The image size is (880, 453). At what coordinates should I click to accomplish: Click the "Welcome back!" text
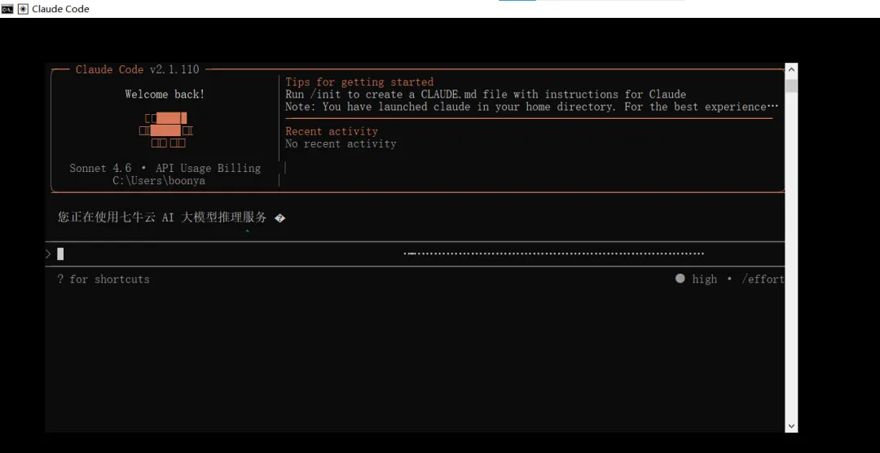tap(165, 95)
